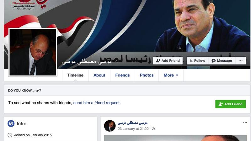251x141 pixels.
Task: Click the public globe icon beside post time
Action: (153, 129)
